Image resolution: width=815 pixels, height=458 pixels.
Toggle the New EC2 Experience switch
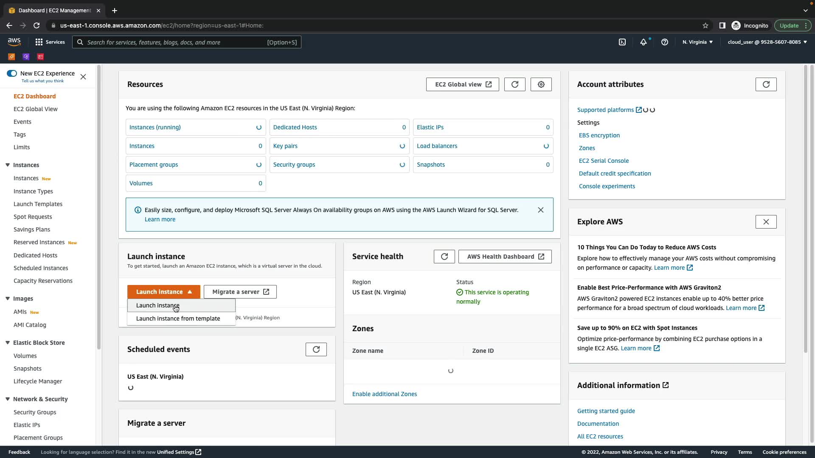(12, 73)
